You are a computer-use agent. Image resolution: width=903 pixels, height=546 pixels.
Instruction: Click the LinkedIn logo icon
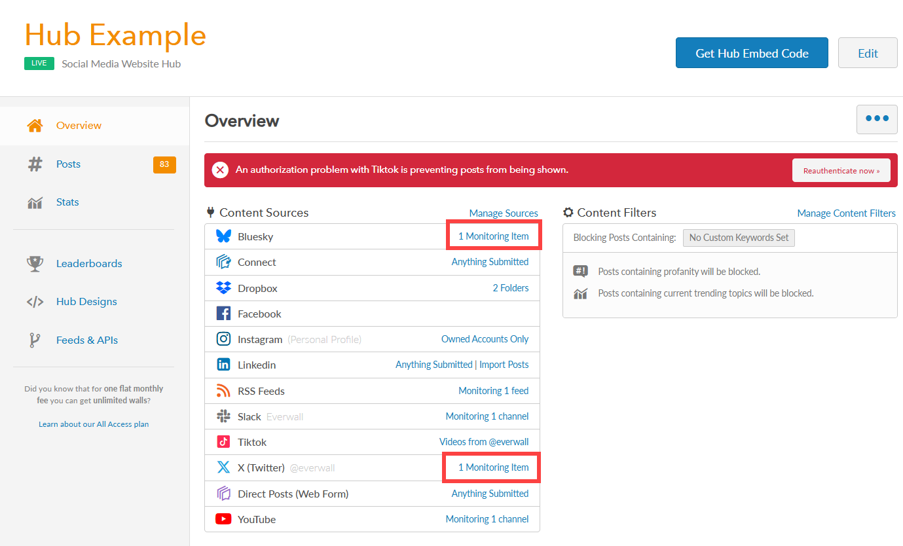223,365
